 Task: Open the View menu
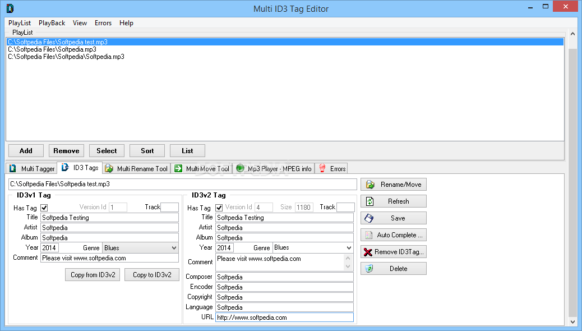80,23
